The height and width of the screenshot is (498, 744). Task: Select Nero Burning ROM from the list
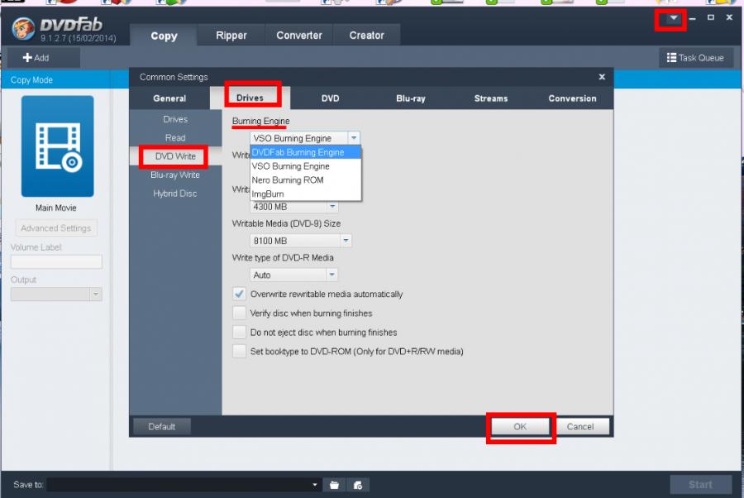306,180
